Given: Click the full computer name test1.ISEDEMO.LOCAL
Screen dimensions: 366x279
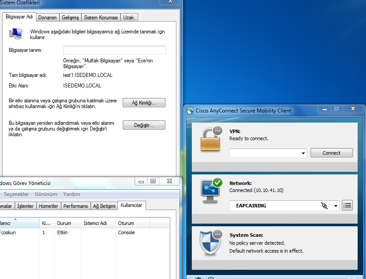Looking at the screenshot, I should coord(88,75).
